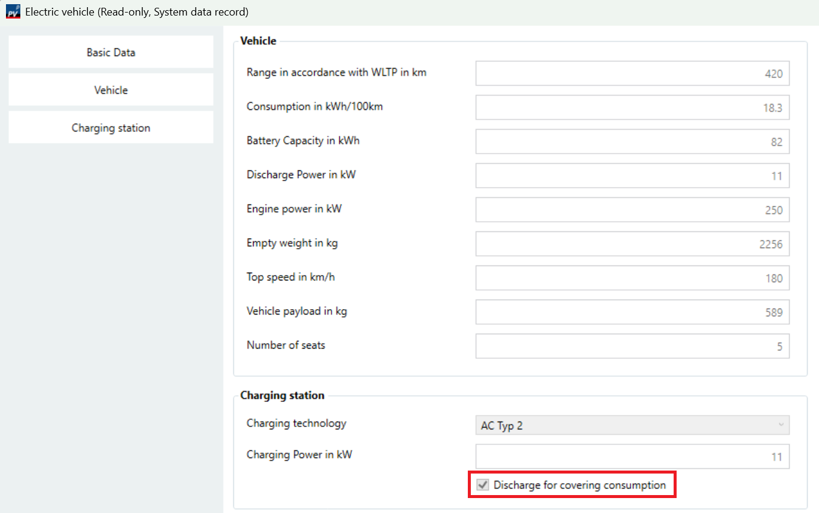The height and width of the screenshot is (513, 819).
Task: Click the PV*SOL app icon in title bar
Action: [13, 11]
